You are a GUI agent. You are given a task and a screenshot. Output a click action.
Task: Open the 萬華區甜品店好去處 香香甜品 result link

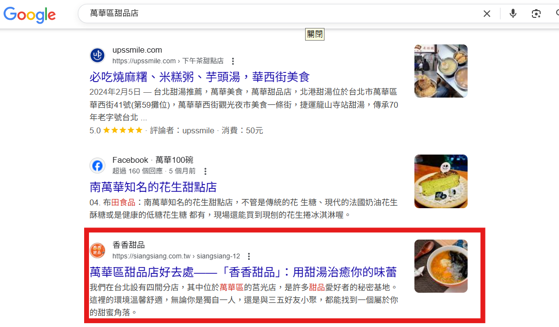[x=243, y=272]
